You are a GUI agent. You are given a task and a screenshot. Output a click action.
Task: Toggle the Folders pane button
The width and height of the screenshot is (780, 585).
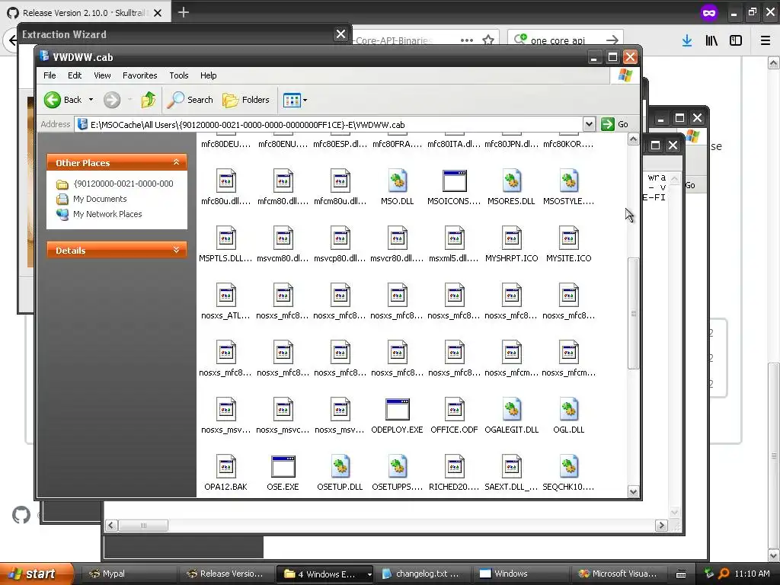pyautogui.click(x=246, y=100)
